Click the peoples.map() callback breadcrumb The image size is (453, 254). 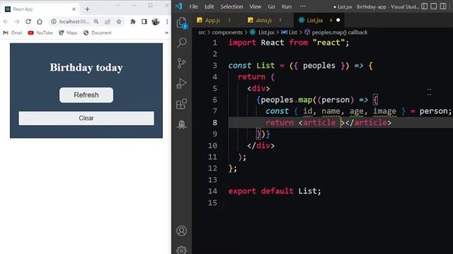coord(336,32)
